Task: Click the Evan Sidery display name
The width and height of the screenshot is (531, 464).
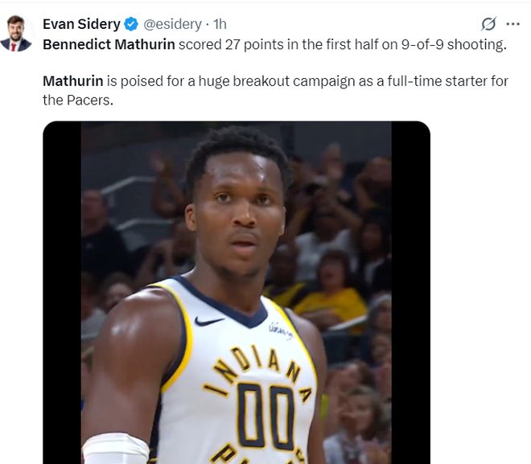Action: click(80, 24)
